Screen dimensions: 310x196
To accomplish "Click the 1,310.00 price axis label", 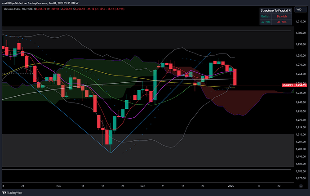I will click(301, 22).
